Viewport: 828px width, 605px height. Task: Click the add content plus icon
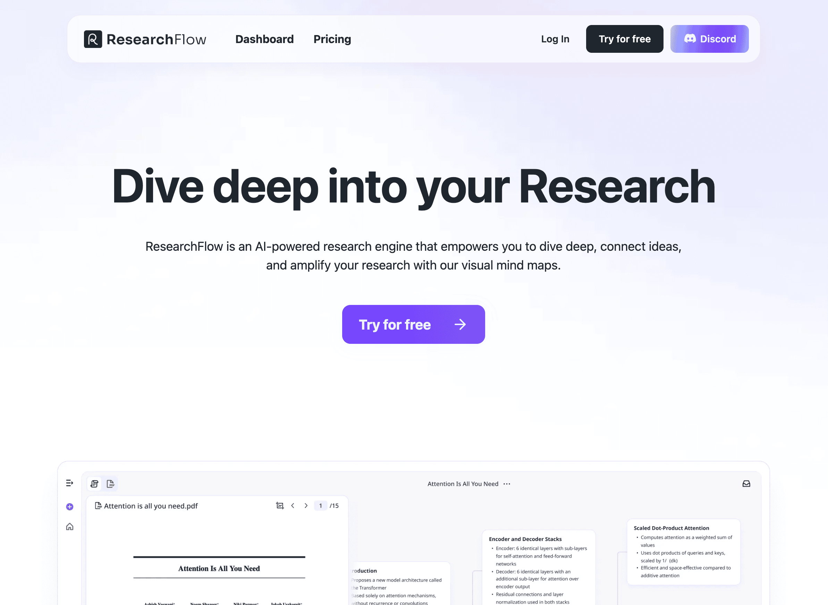point(69,506)
